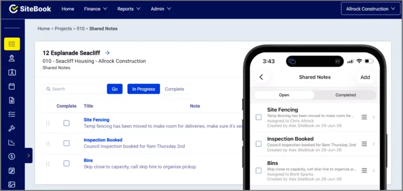The width and height of the screenshot is (403, 191).
Task: Open the Bins note link
Action: pyautogui.click(x=88, y=161)
